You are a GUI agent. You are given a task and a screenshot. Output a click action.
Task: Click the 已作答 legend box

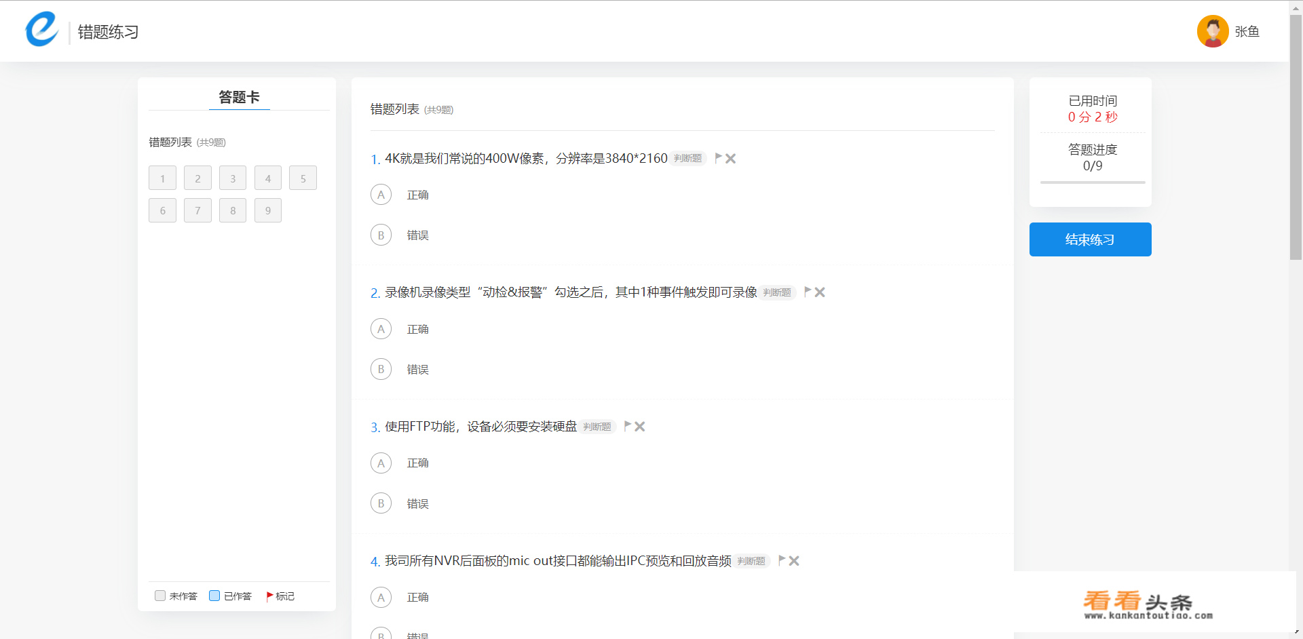pos(214,596)
